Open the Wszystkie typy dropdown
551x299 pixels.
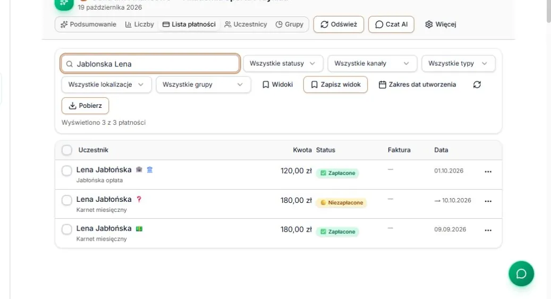pyautogui.click(x=458, y=64)
